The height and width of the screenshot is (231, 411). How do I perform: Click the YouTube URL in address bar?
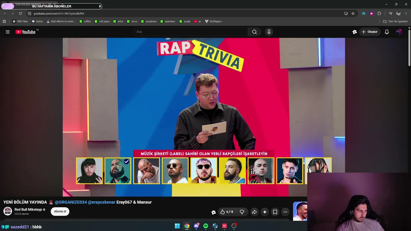tap(59, 13)
